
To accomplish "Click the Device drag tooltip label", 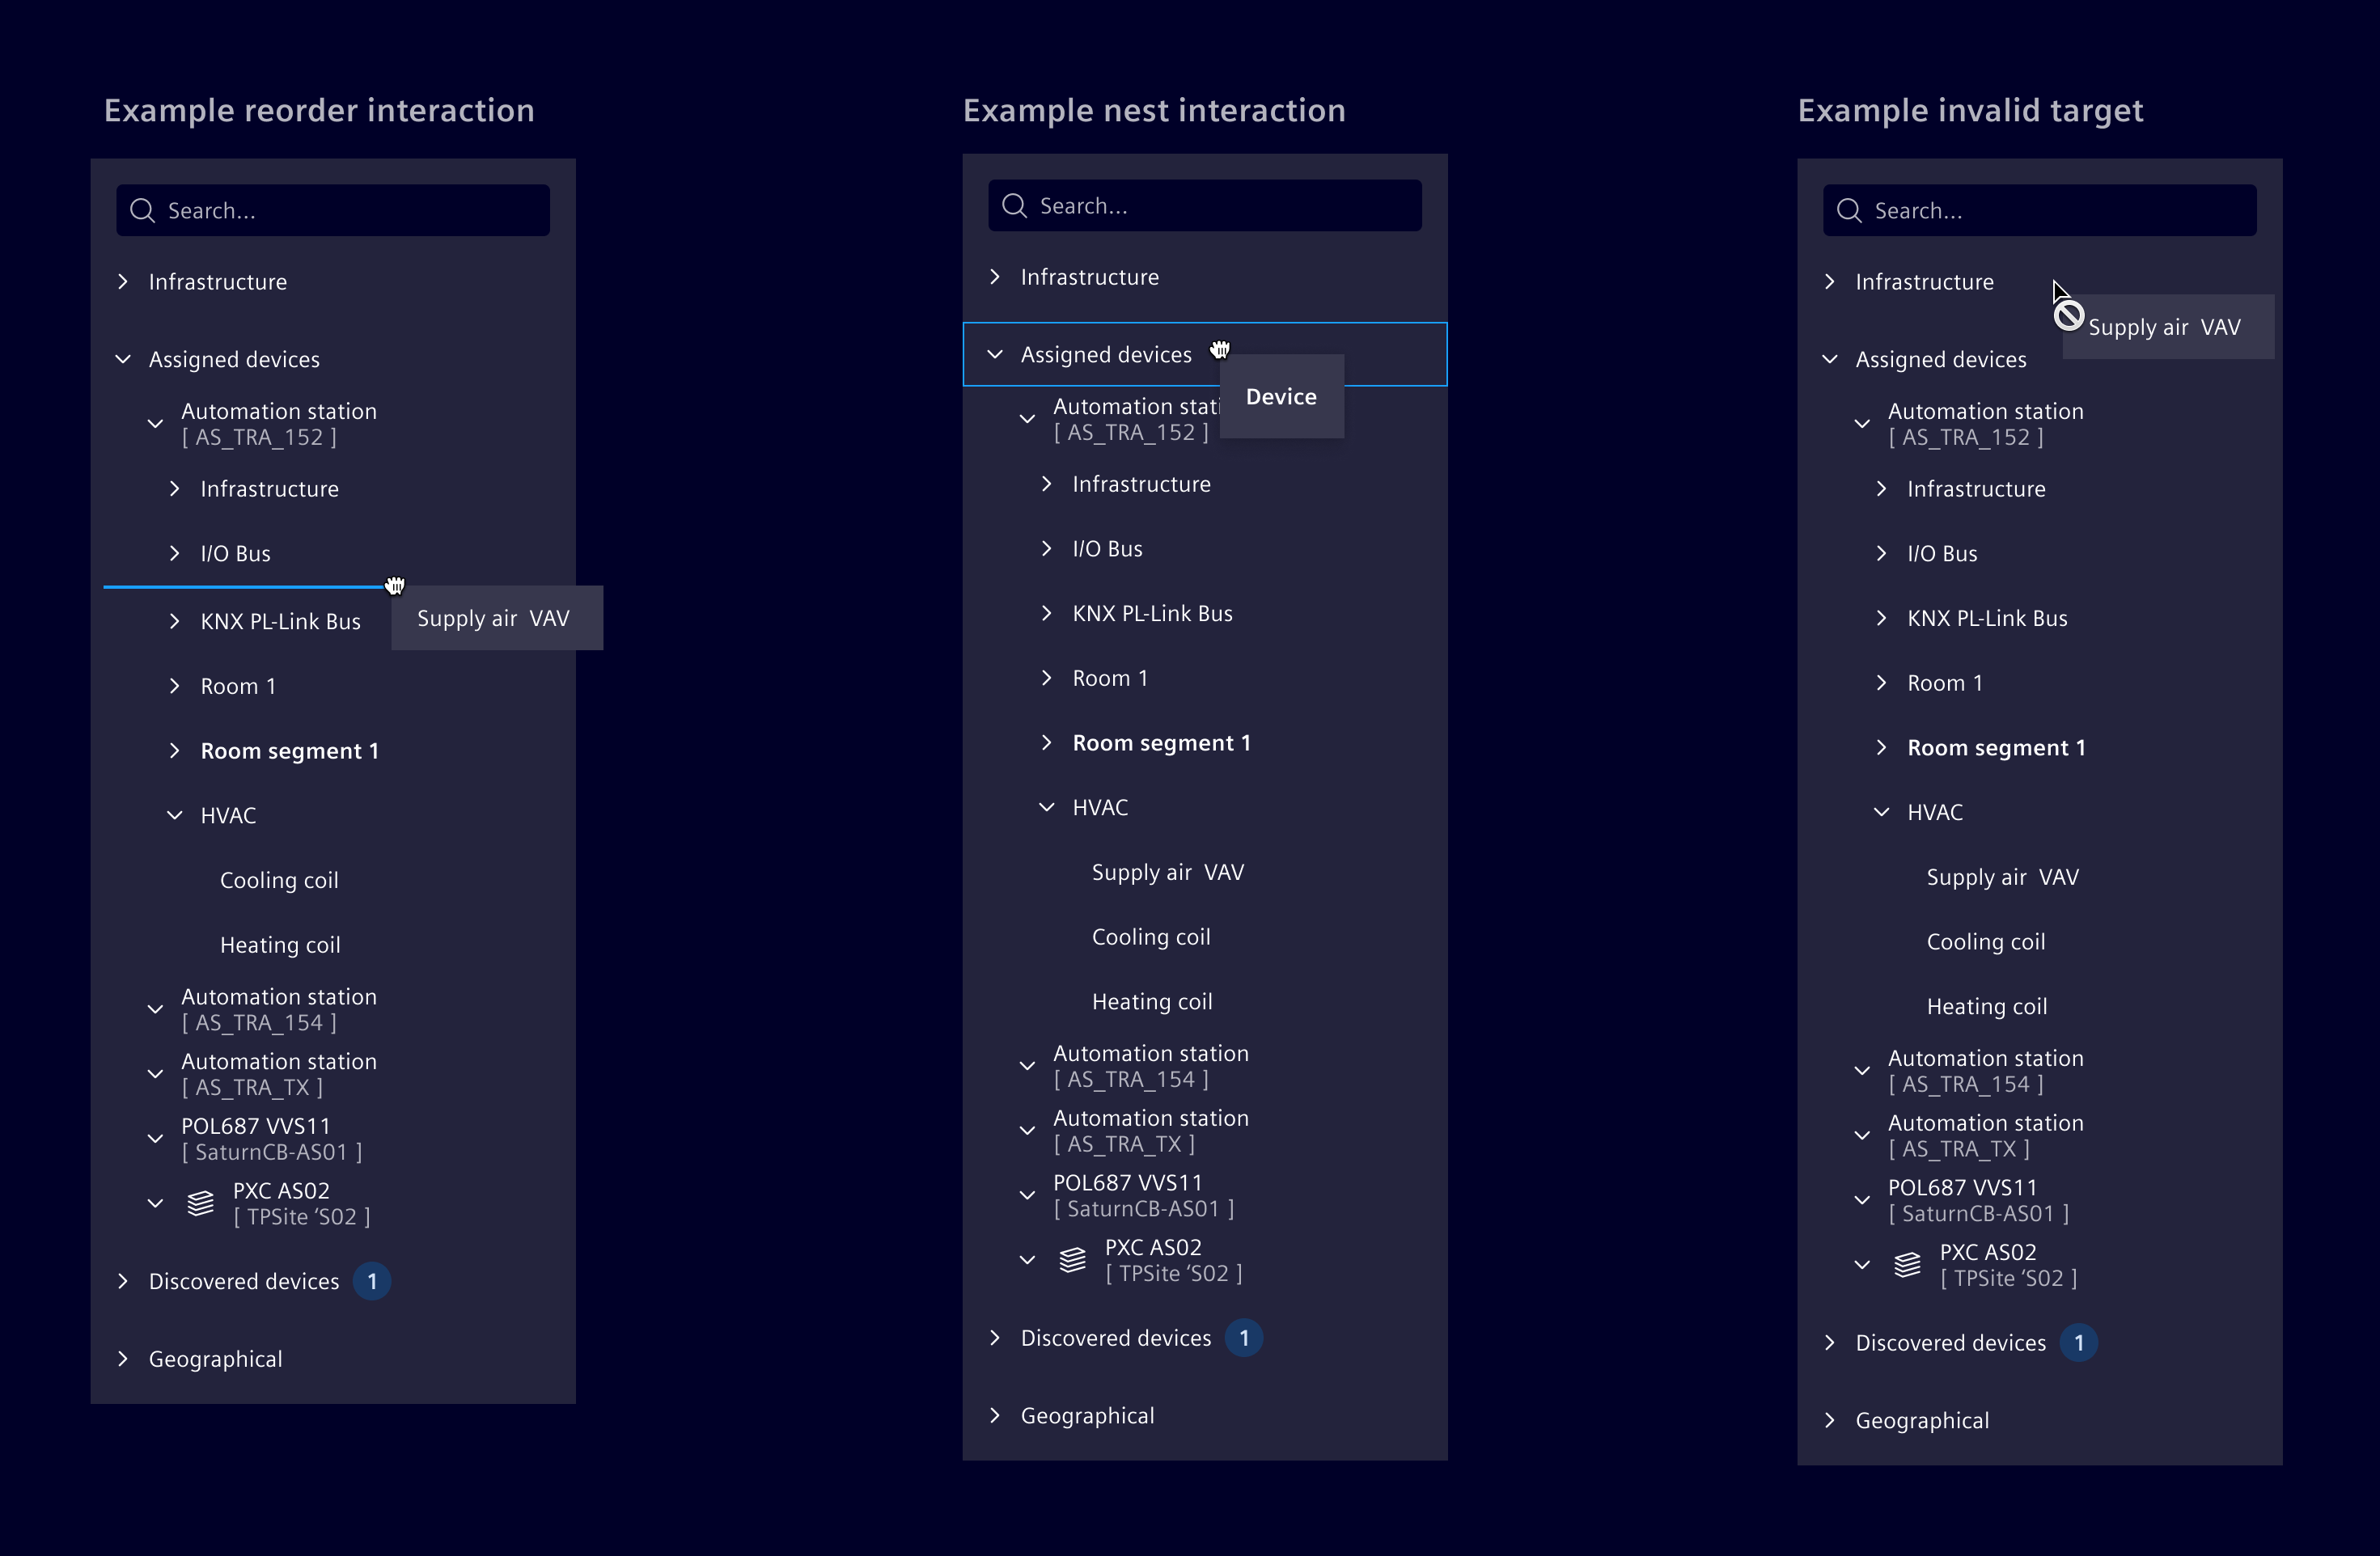I will pyautogui.click(x=1281, y=396).
